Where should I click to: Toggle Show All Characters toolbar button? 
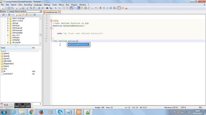pyautogui.click(x=75, y=8)
